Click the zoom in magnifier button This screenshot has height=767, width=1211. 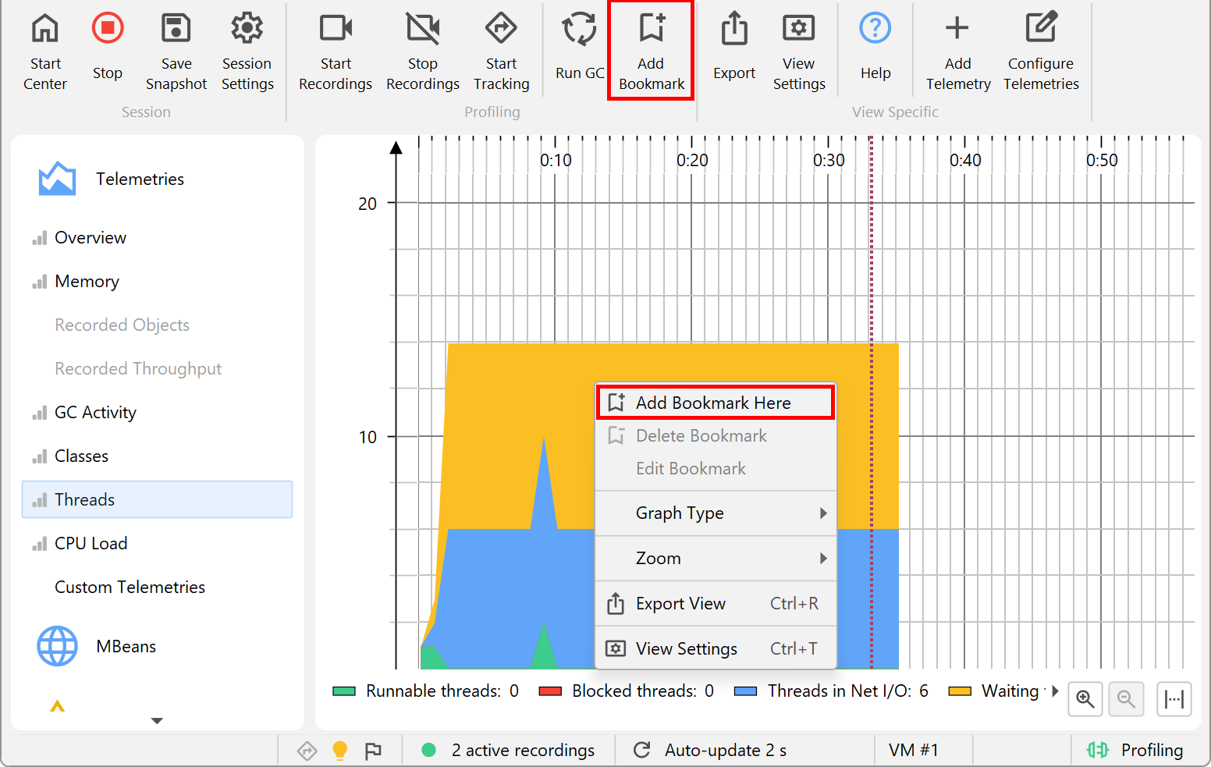click(1085, 698)
